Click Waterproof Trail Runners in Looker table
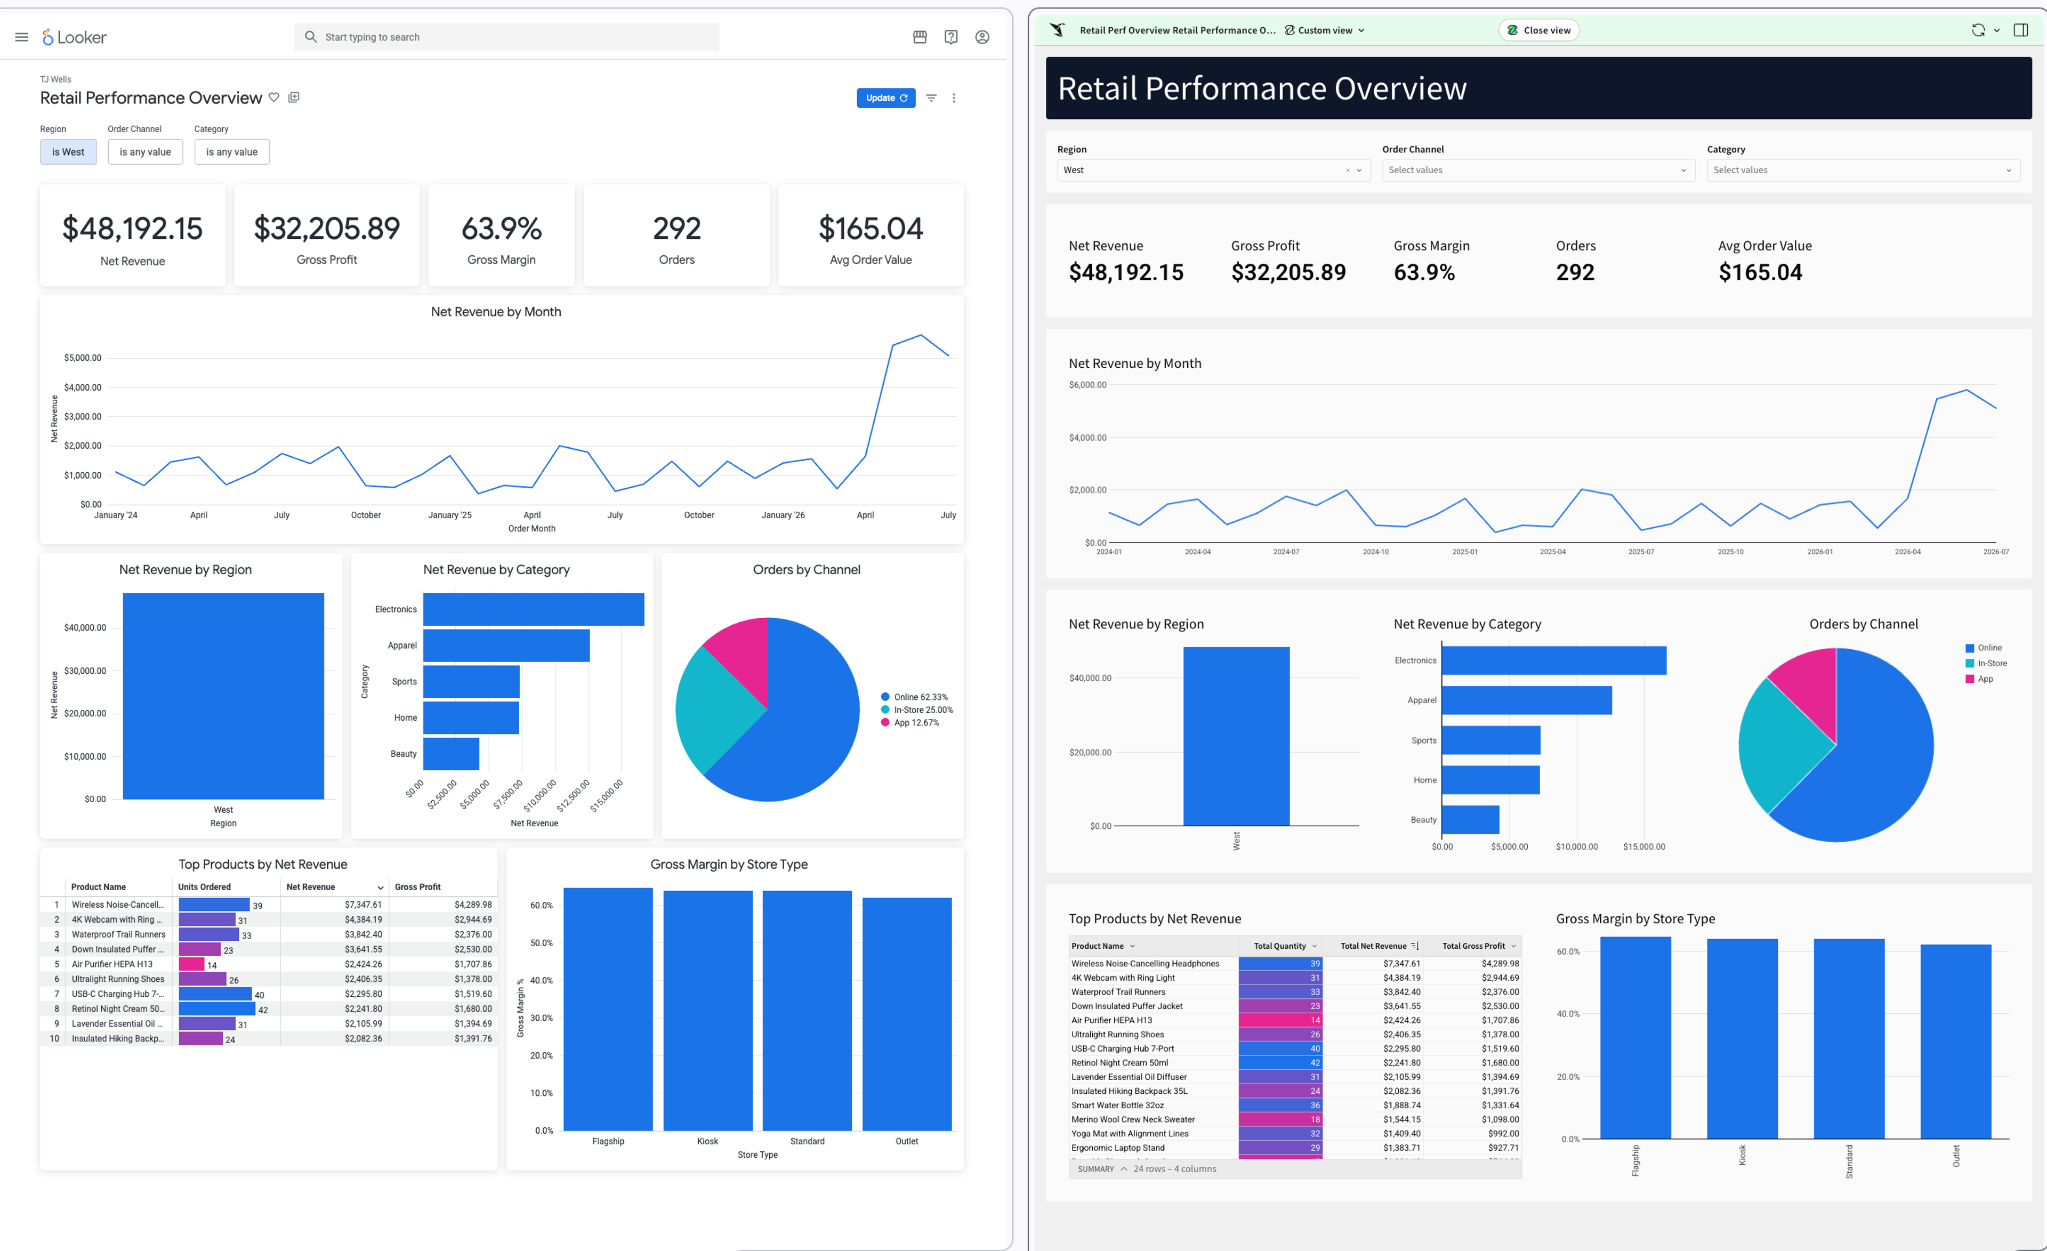The height and width of the screenshot is (1251, 2047). 118,934
